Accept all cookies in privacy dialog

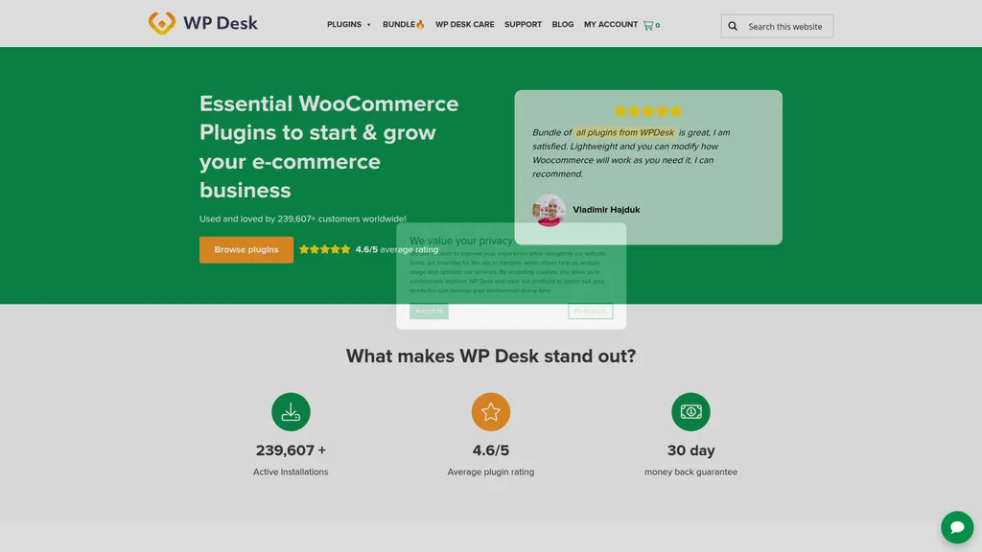pos(429,311)
